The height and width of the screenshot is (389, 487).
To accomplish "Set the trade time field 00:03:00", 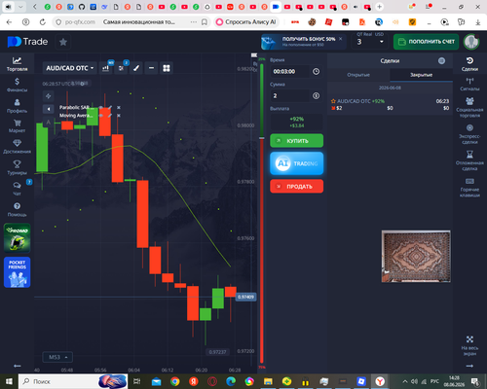I will (290, 71).
